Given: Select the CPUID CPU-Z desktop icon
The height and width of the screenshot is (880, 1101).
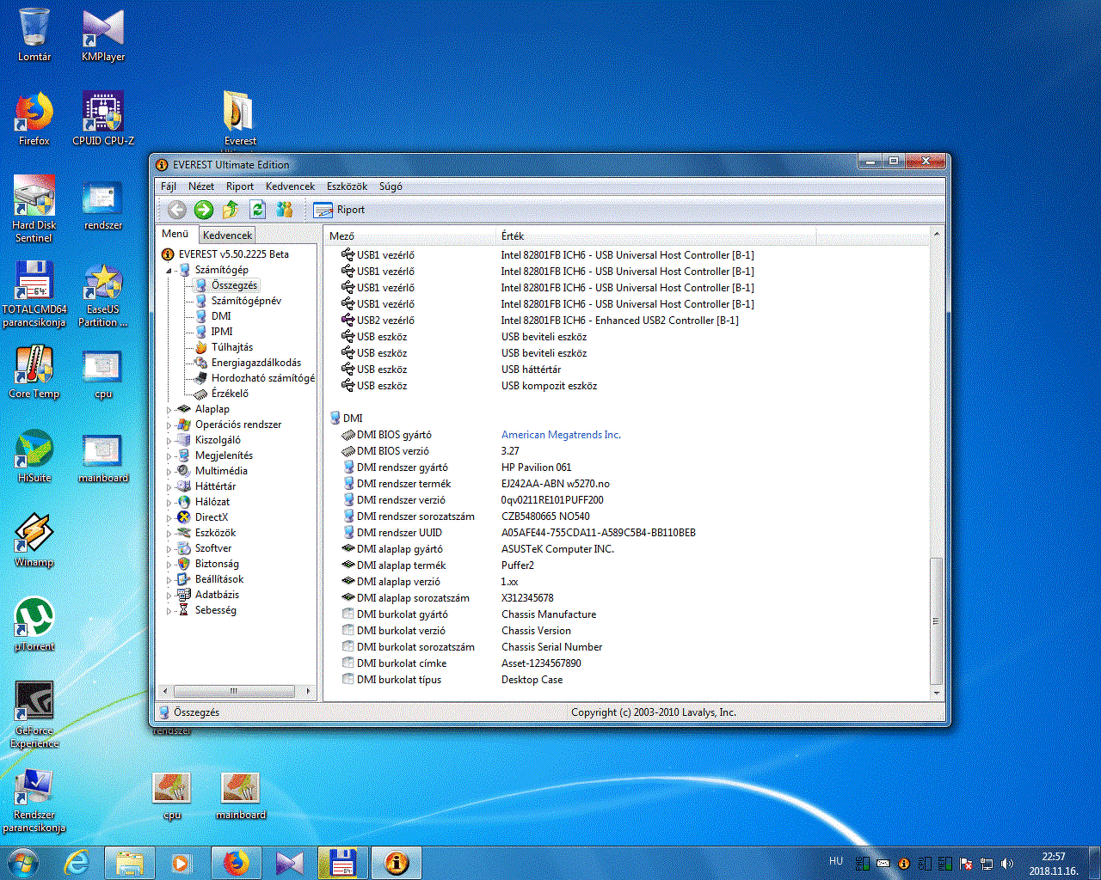Looking at the screenshot, I should pyautogui.click(x=103, y=119).
